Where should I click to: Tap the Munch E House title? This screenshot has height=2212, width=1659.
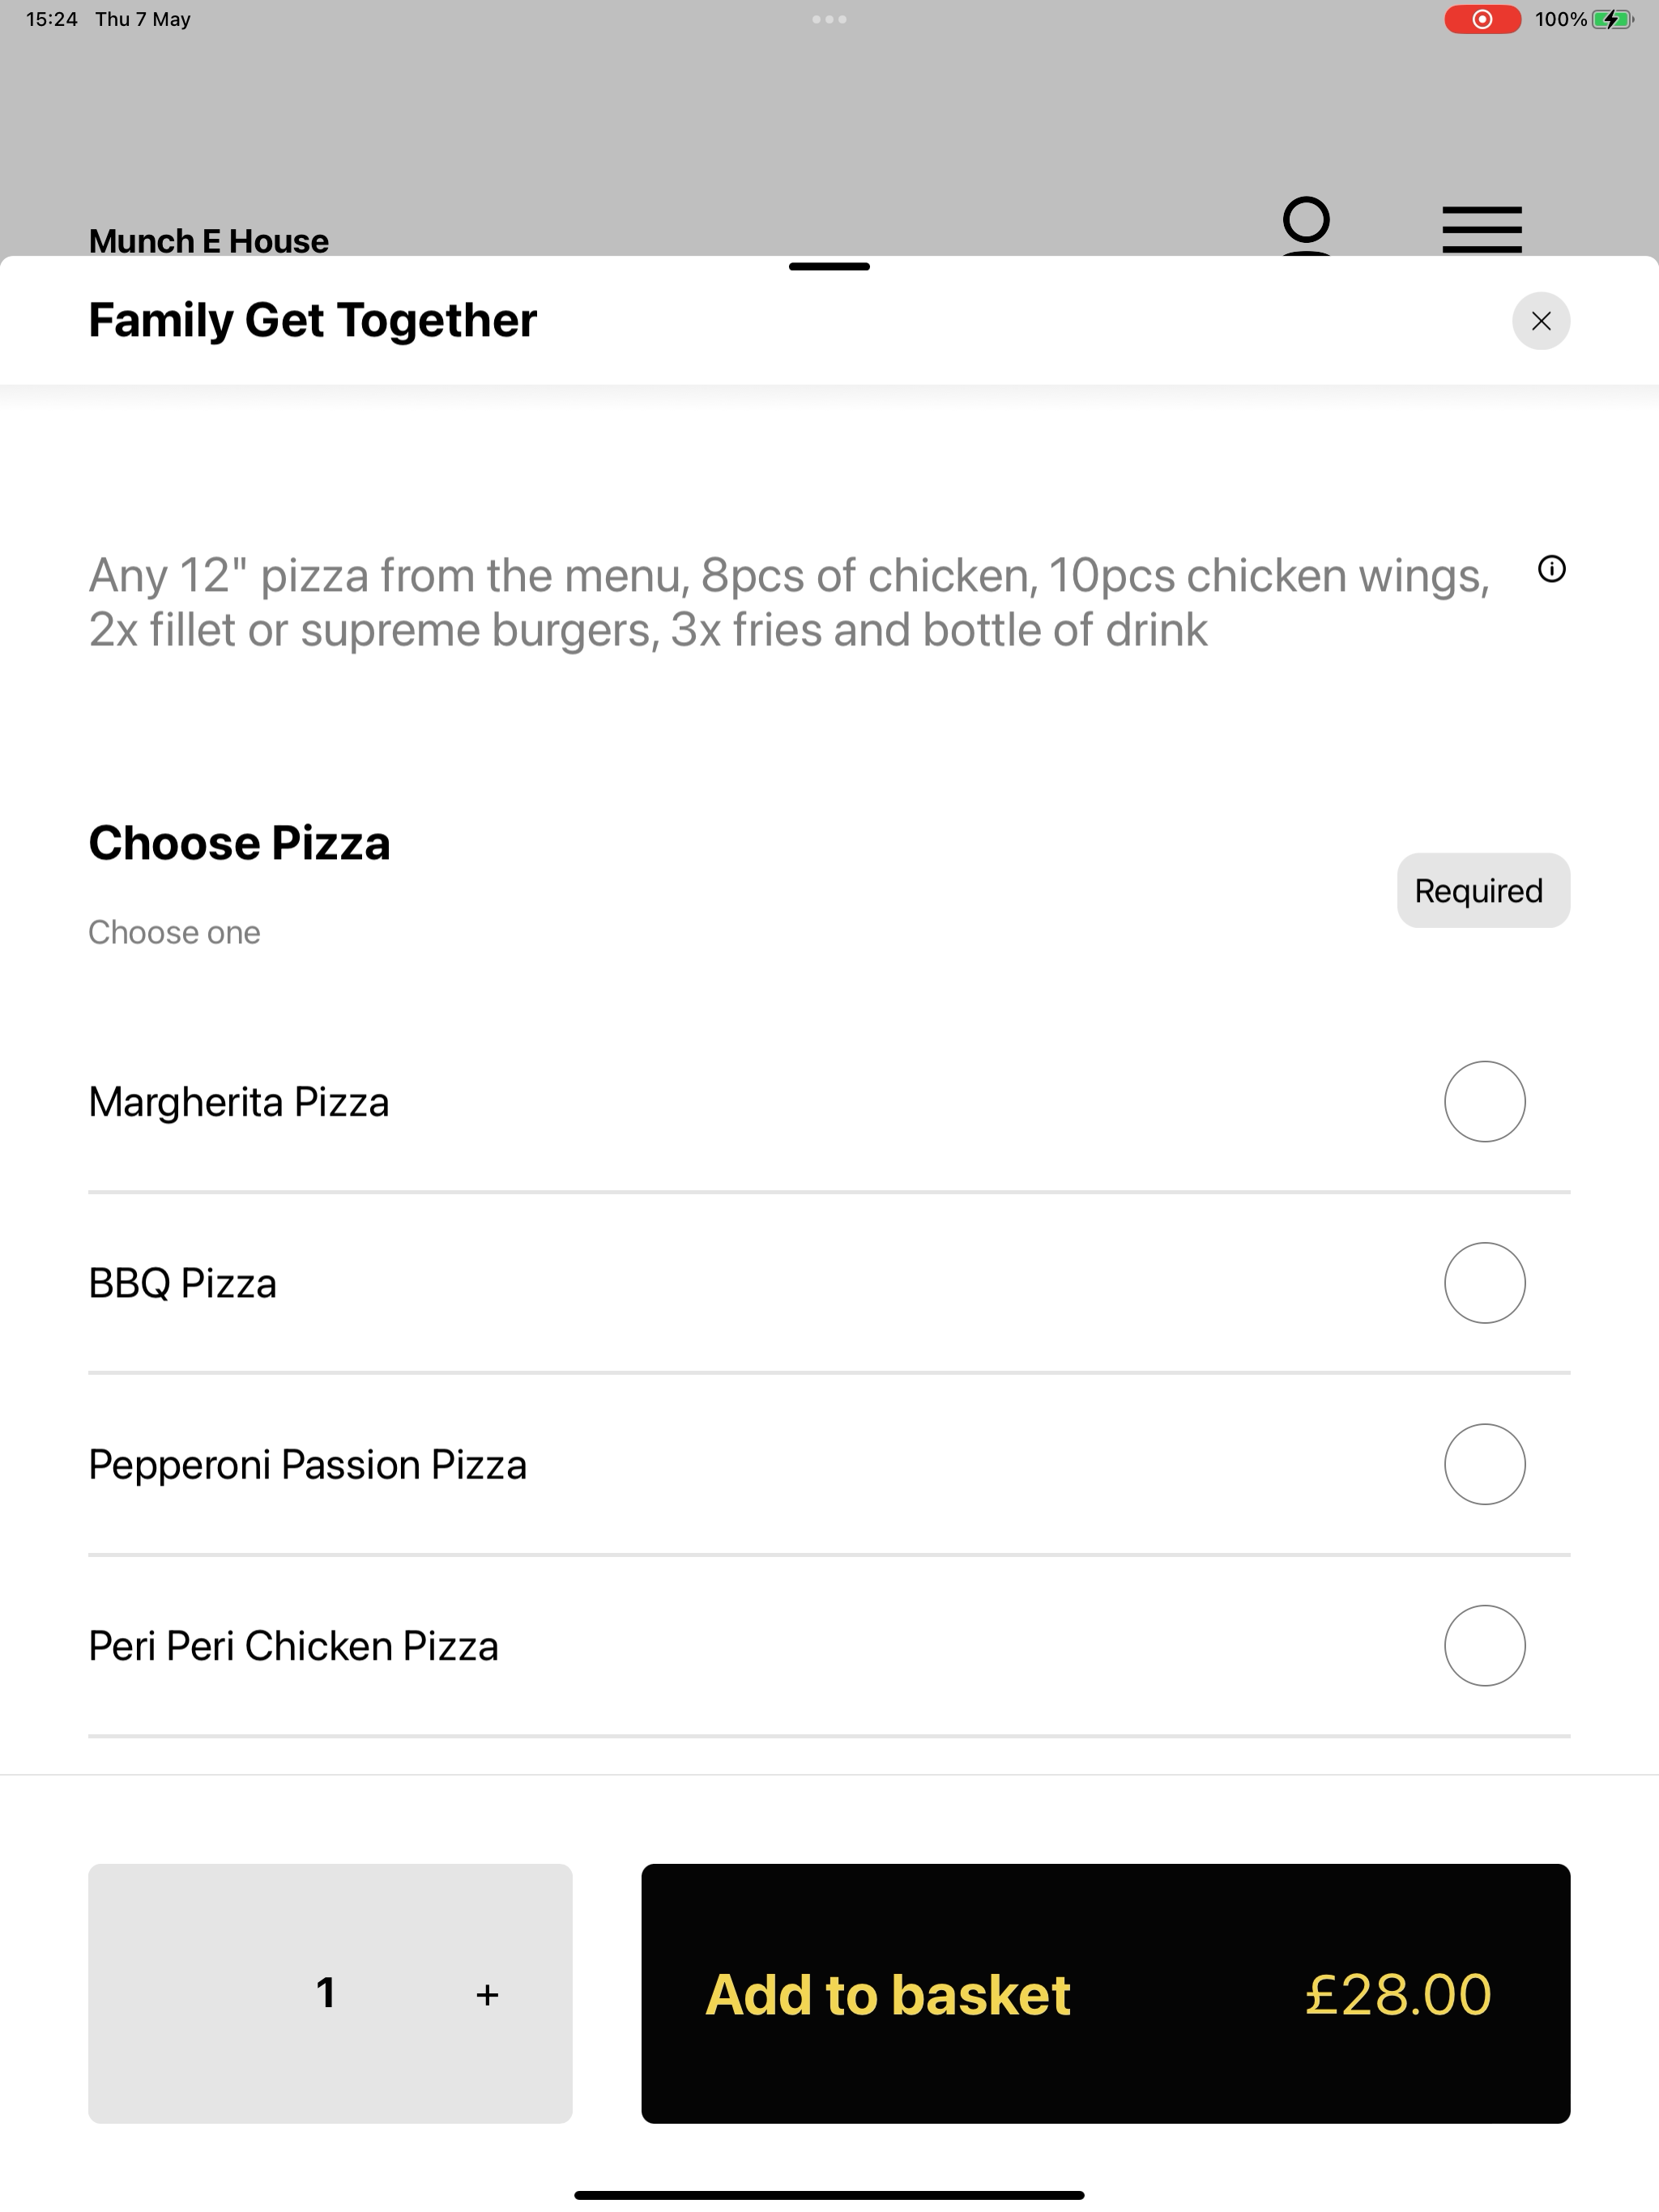pos(208,240)
